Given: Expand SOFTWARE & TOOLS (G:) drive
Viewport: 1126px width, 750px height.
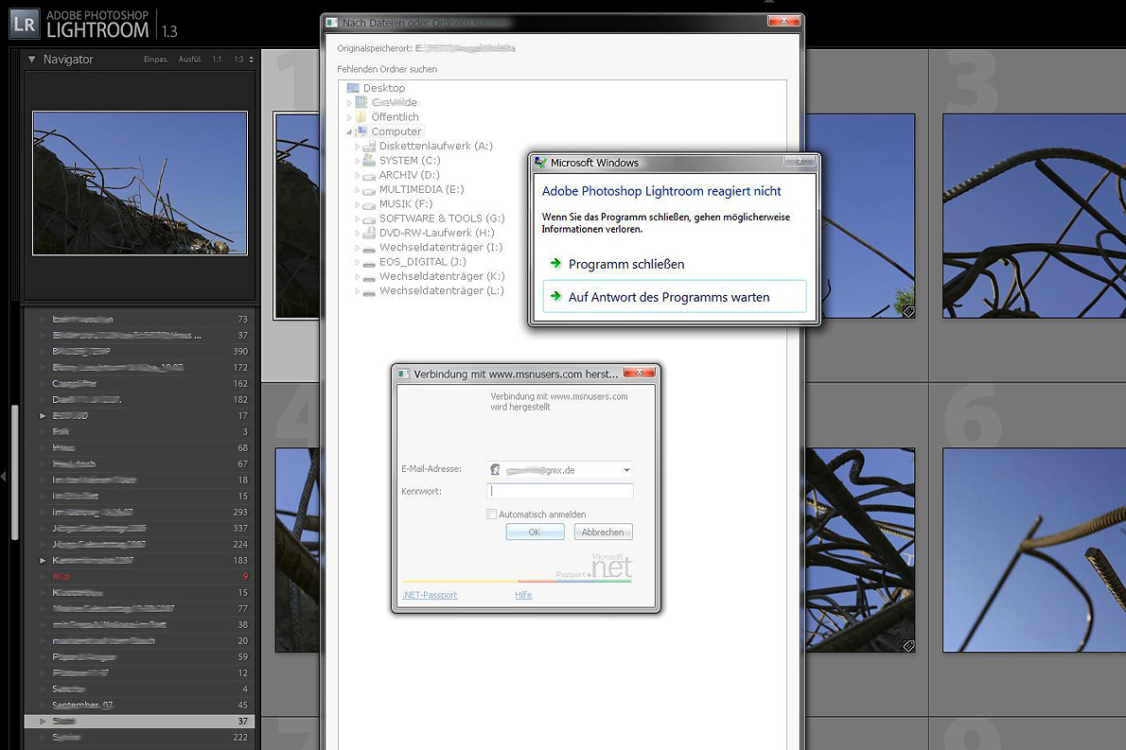Looking at the screenshot, I should click(x=358, y=218).
